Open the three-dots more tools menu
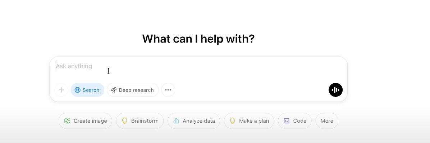430x143 pixels. click(x=168, y=90)
